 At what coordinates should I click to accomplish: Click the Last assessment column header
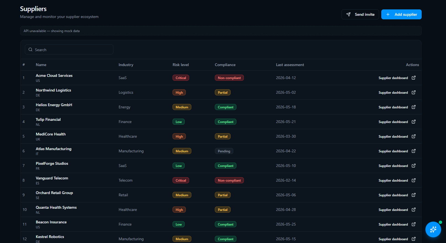pyautogui.click(x=290, y=65)
